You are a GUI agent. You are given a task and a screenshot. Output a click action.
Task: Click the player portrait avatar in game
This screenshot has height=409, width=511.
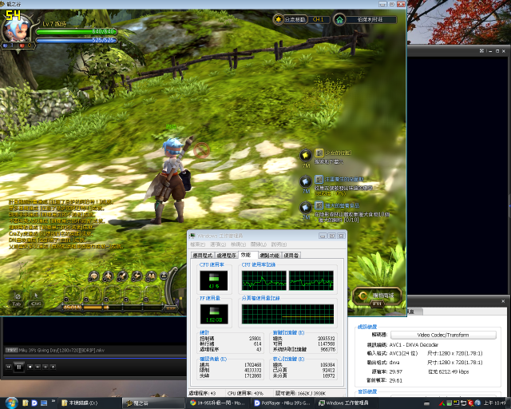(16, 30)
